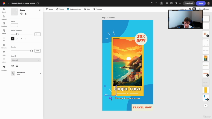Invite collaborators with the person-plus icon
Screen dimensions: 212x119
pos(161,3)
